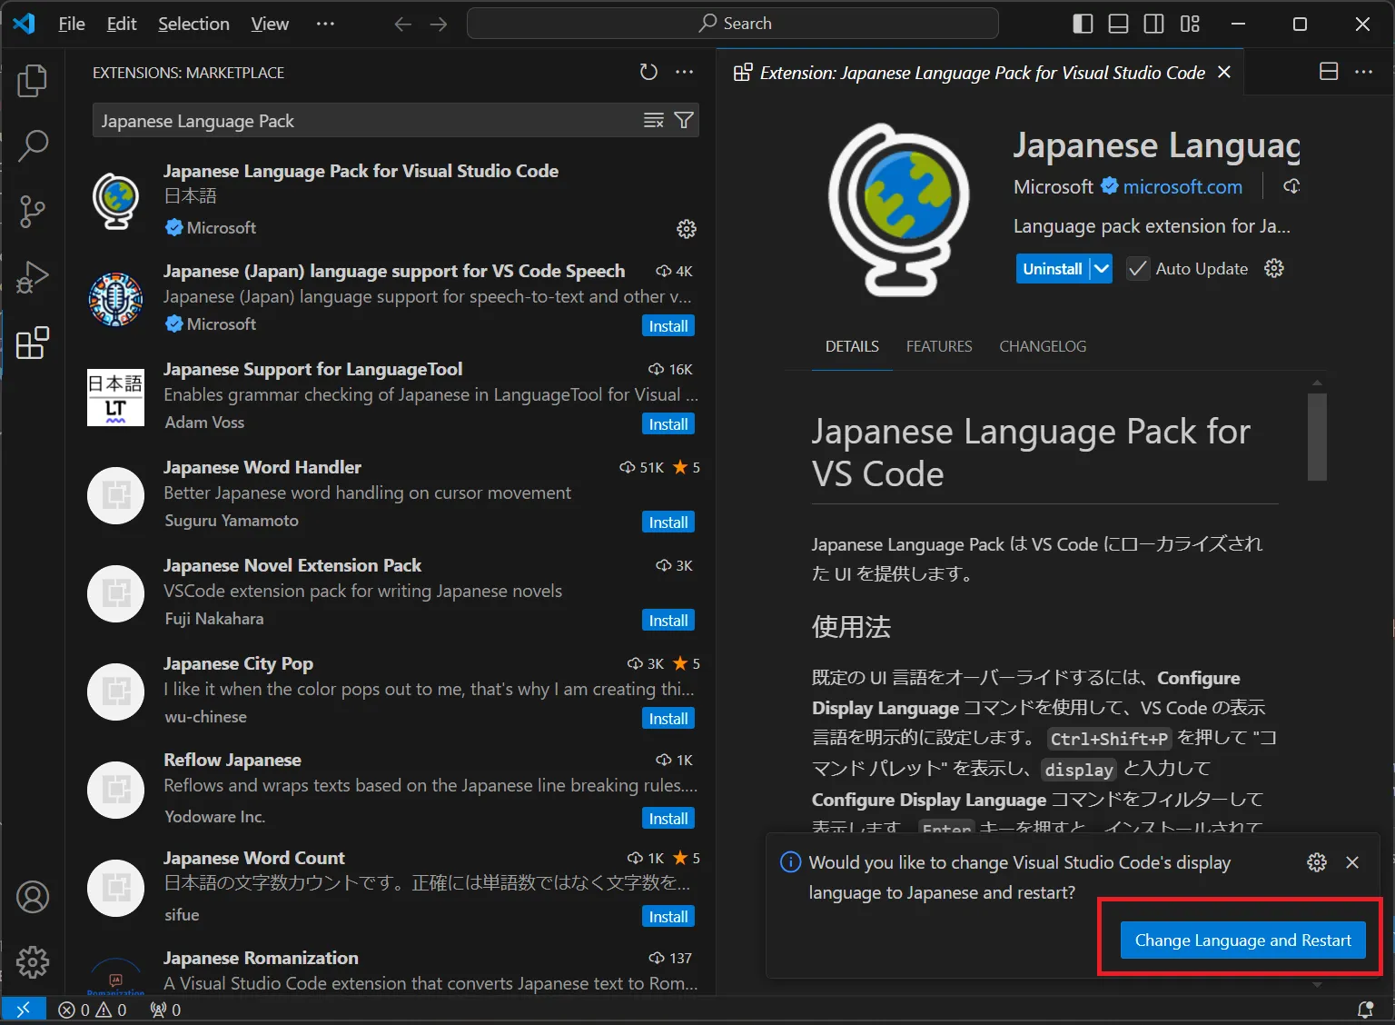
Task: Click the Microsoft publisher name in details
Action: [x=1054, y=186]
